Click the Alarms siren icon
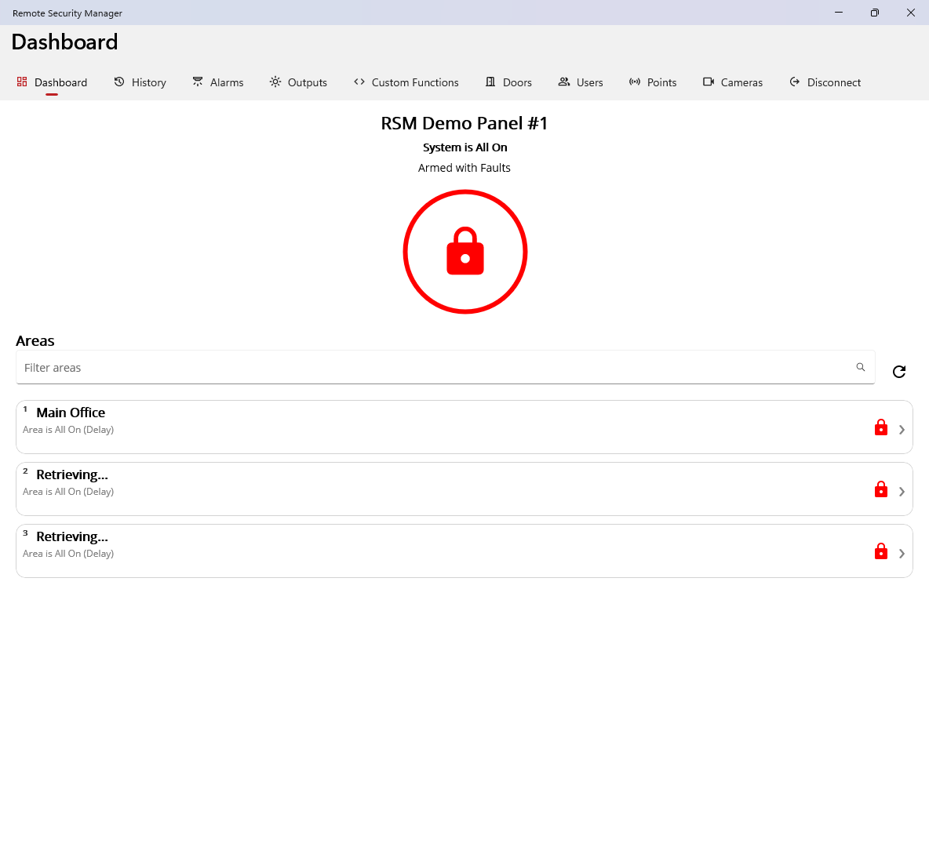Screen dimensions: 929x847 (x=198, y=82)
